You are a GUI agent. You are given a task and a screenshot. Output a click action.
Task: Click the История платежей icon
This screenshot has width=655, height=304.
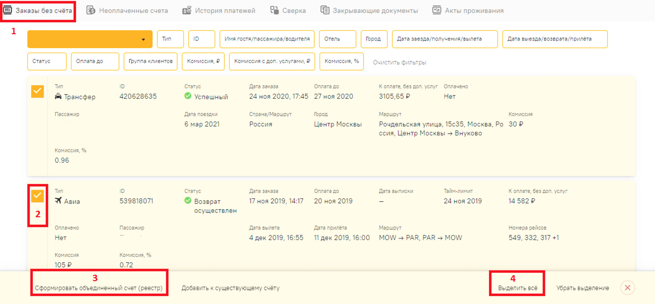(x=187, y=10)
